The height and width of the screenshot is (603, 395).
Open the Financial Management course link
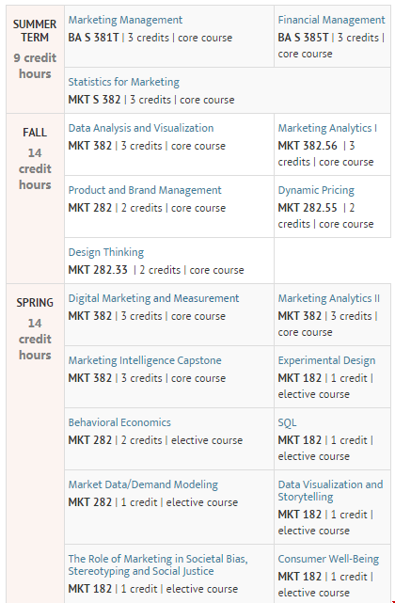pos(331,20)
